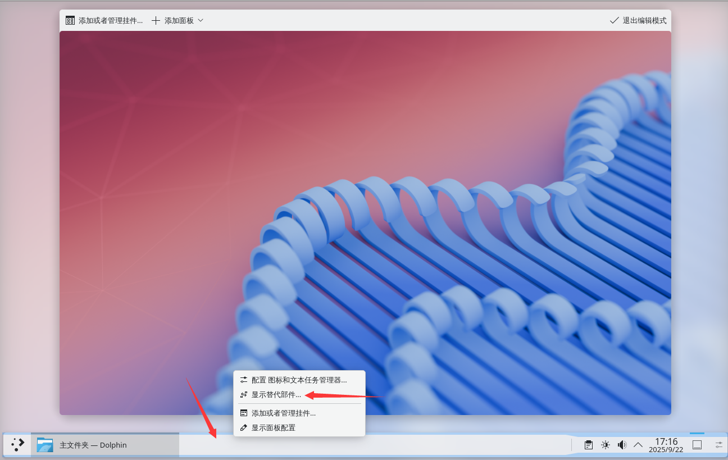Click 添加或者管理挂件 toolbar button
728x460 pixels.
(104, 20)
